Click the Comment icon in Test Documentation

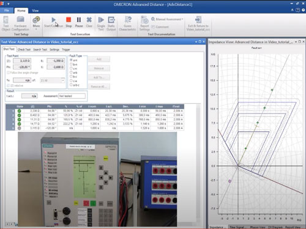pos(153,27)
